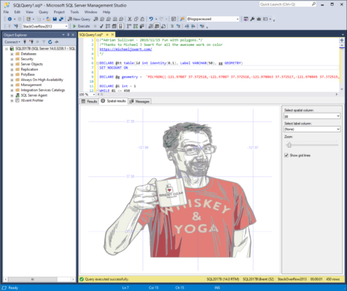
Task: Collapse the SQL2017B server node
Action: (7, 49)
